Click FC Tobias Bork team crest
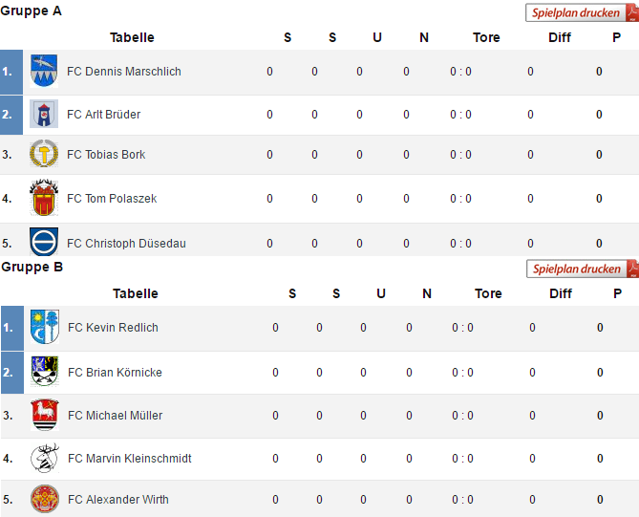This screenshot has height=517, width=639. [x=44, y=155]
